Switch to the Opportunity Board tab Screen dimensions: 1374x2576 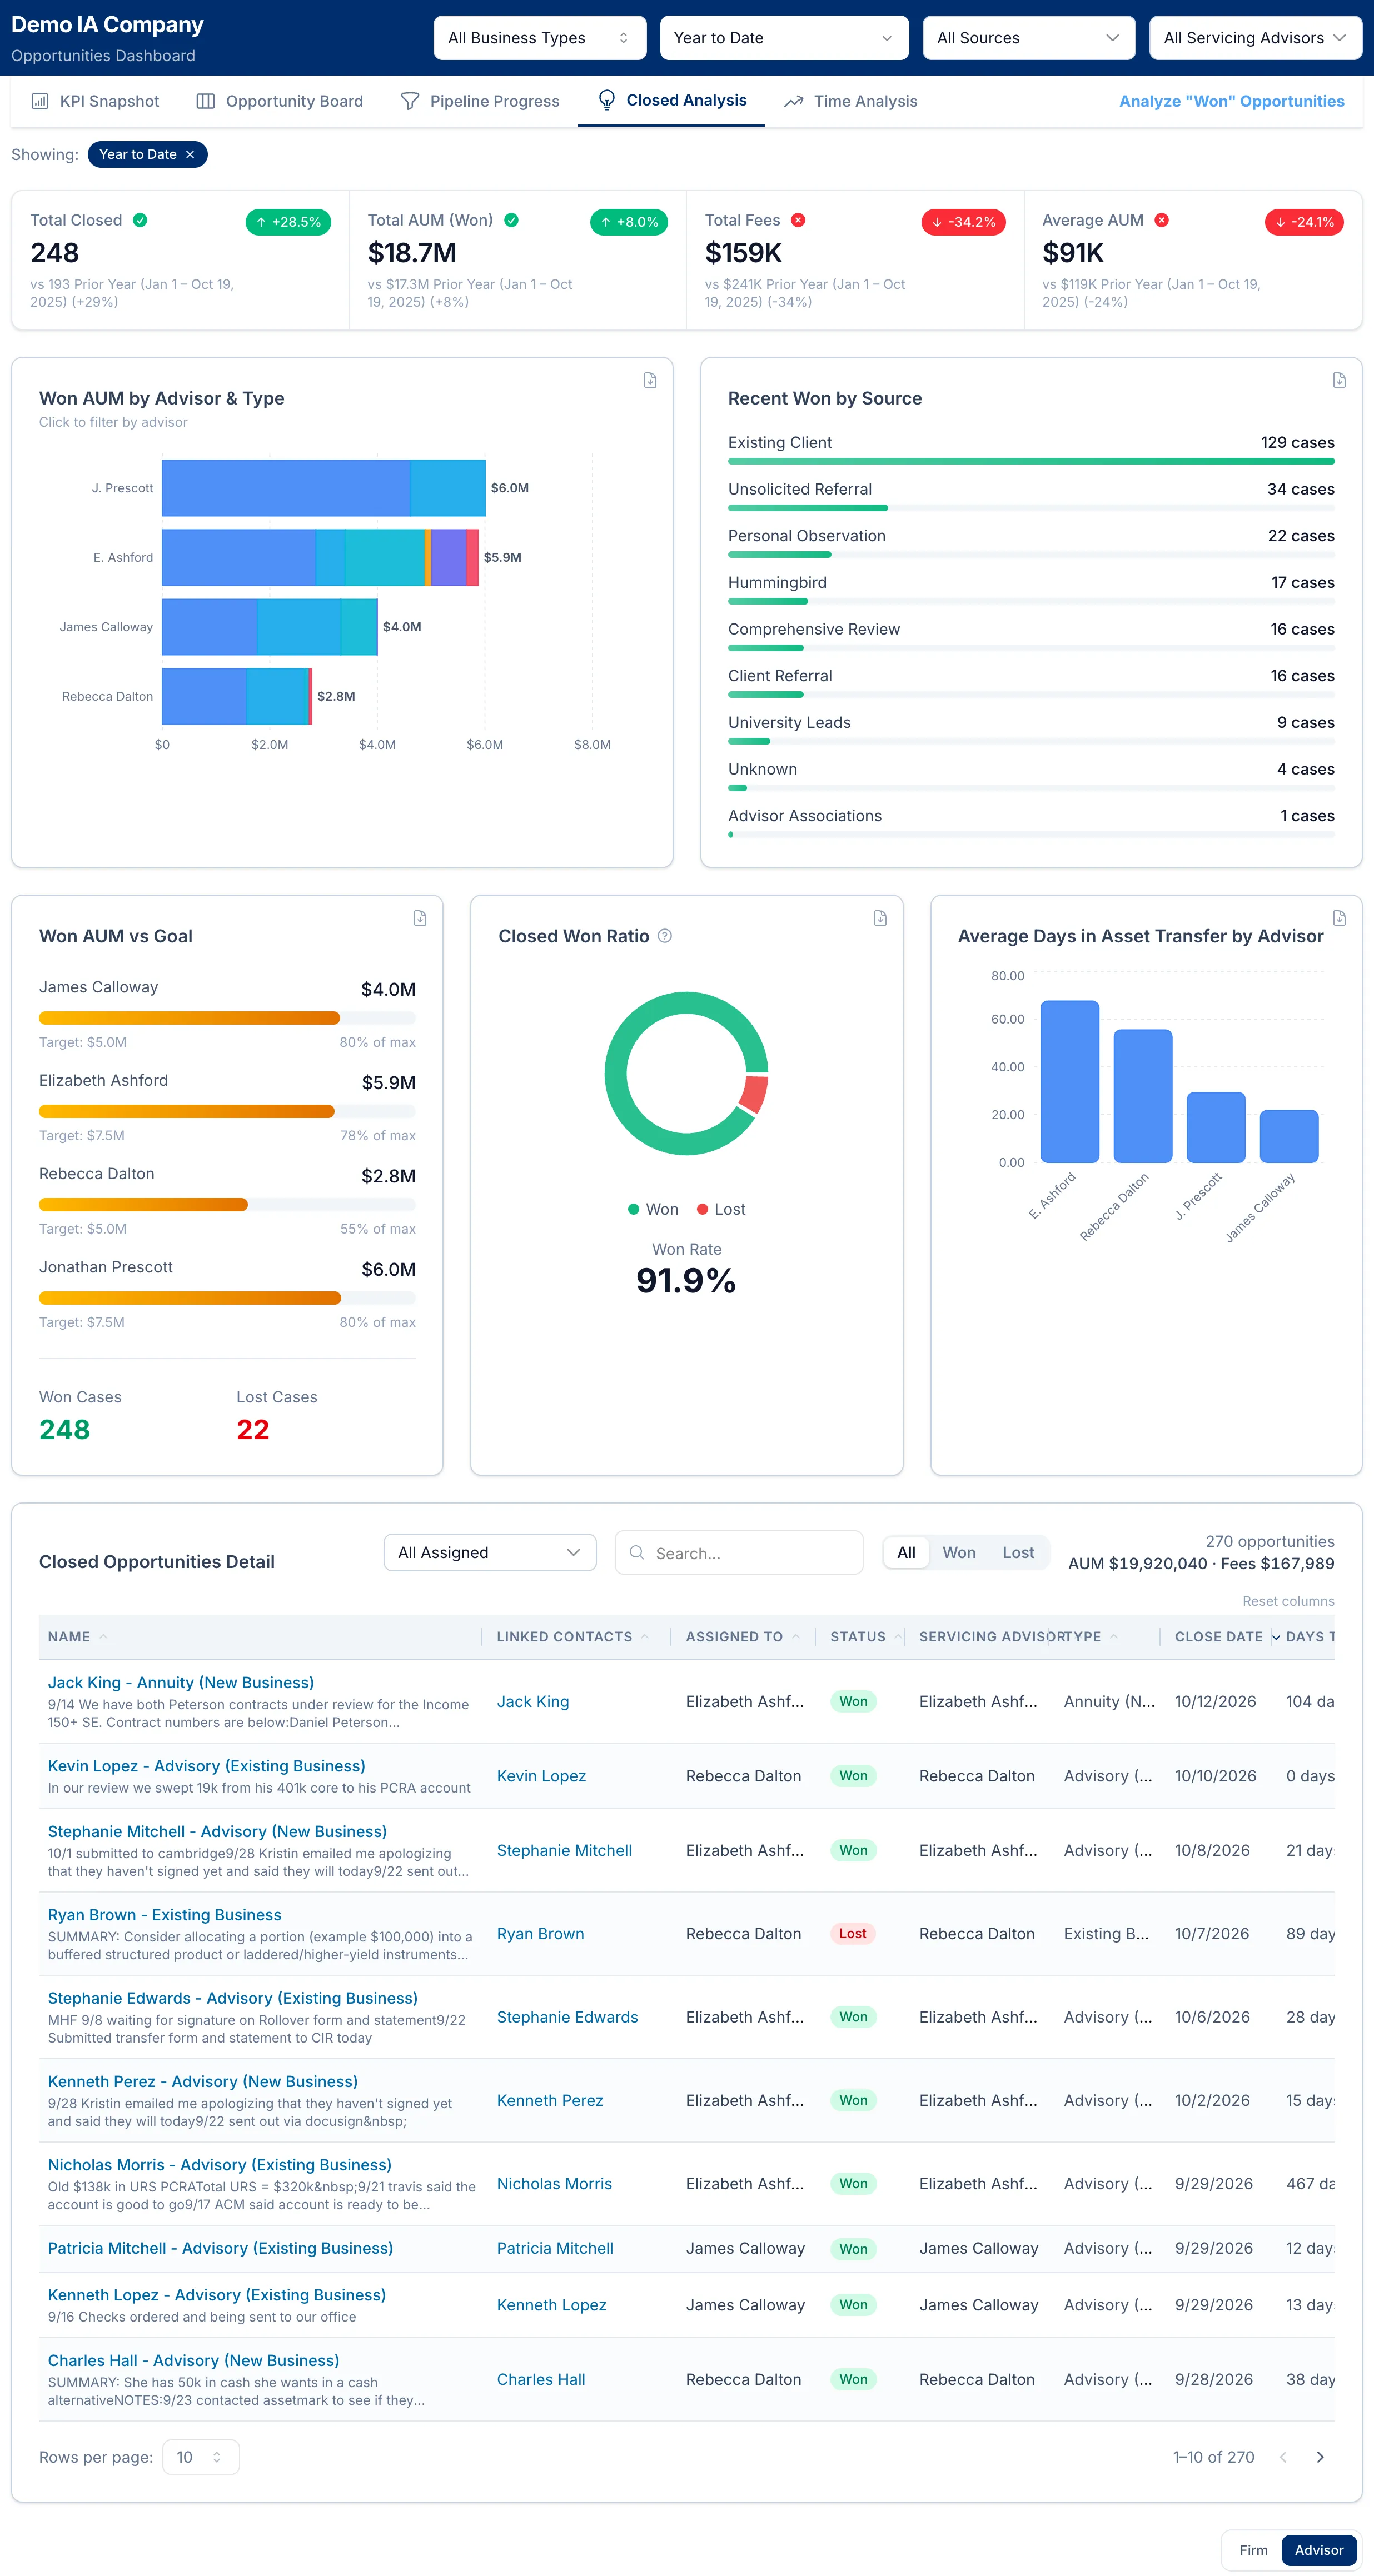[x=280, y=101]
